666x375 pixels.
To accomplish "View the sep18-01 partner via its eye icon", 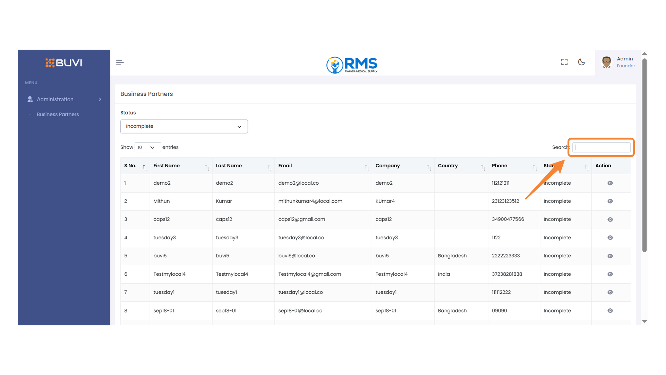I will coord(610,311).
